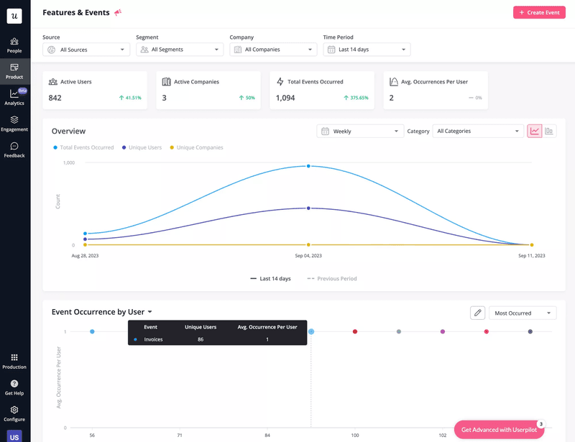Select the People icon in the sidebar
This screenshot has height=442, width=575.
(x=14, y=45)
